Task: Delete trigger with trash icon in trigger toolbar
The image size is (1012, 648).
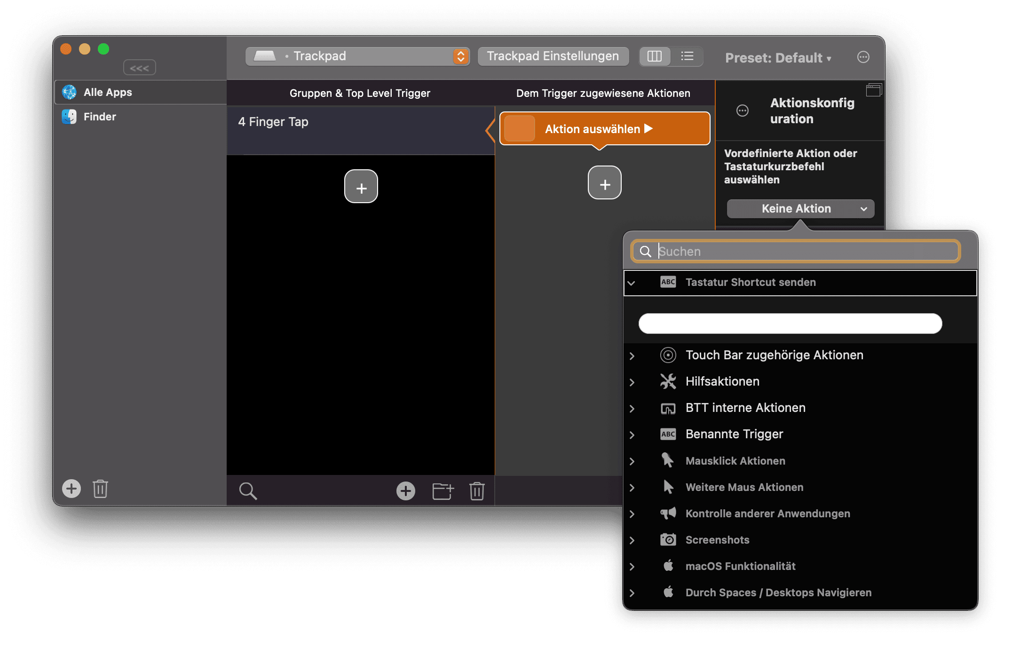Action: coord(477,491)
